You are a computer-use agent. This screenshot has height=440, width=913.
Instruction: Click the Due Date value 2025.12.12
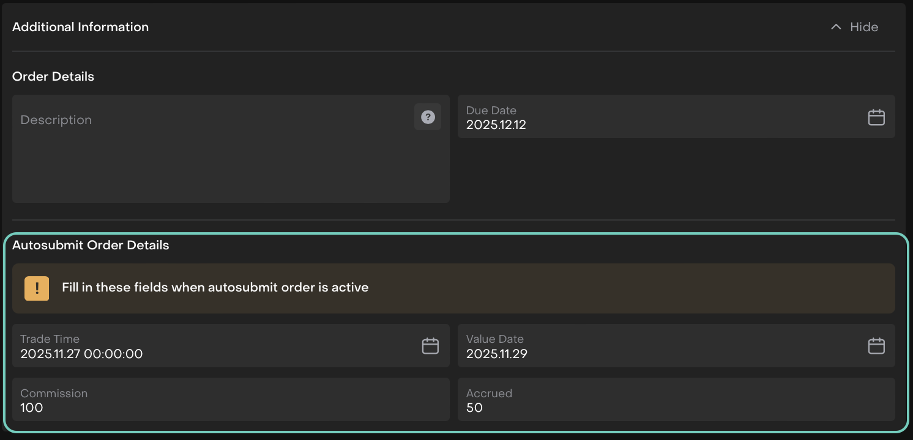click(x=496, y=125)
